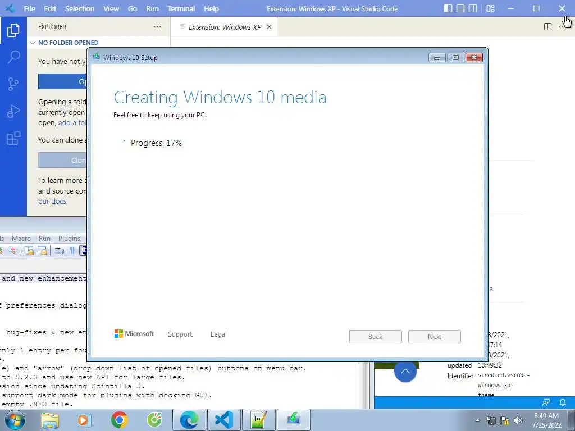
Task: Open the File menu in VS Code
Action: click(x=29, y=8)
